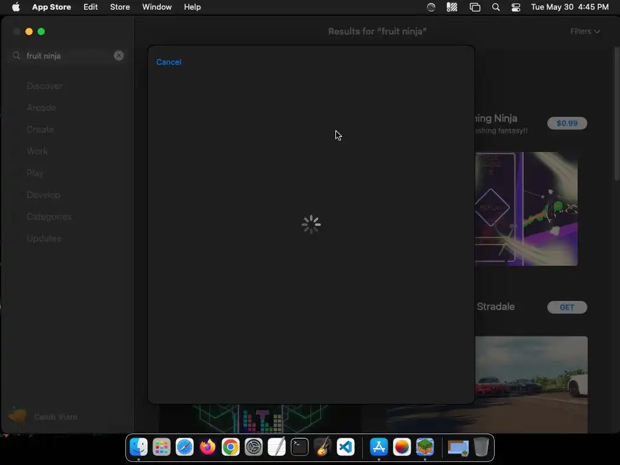Open the Filters dropdown
The height and width of the screenshot is (465, 620).
585,31
